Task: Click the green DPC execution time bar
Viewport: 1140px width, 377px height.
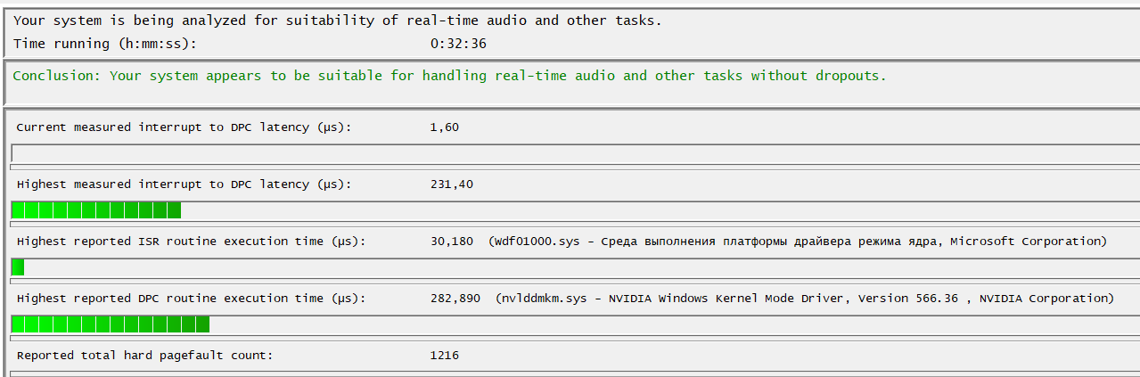Action: pyautogui.click(x=111, y=324)
